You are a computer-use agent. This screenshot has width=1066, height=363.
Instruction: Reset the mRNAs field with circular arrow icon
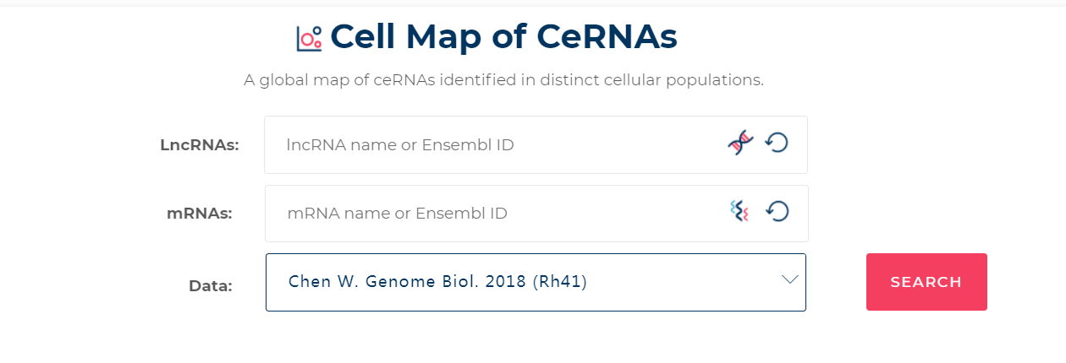(778, 211)
